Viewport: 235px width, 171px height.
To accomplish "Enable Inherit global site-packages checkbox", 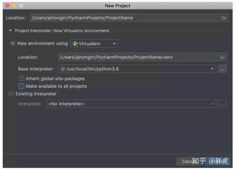I will point(22,78).
